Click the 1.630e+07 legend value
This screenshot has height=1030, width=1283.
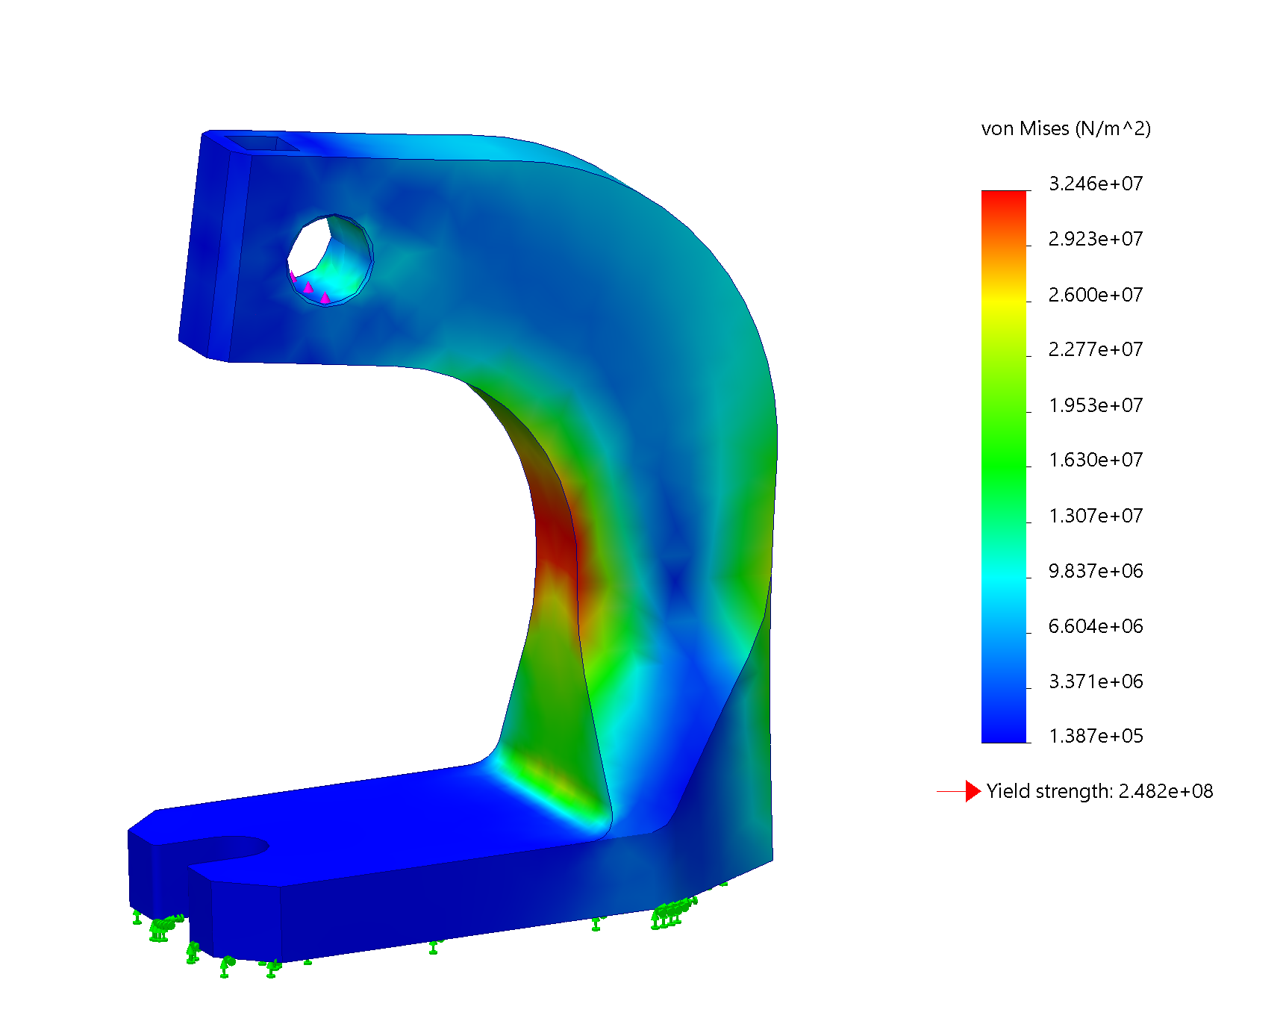[x=1095, y=460]
